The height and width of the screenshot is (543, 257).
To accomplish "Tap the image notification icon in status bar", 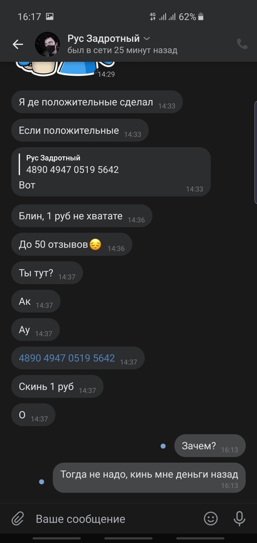I will 50,16.
